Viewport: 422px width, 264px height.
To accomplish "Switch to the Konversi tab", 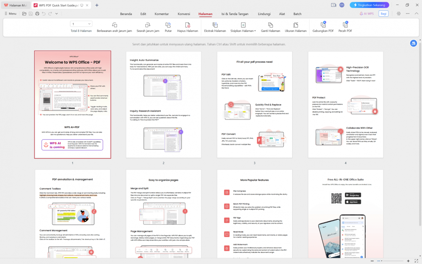I will (184, 14).
